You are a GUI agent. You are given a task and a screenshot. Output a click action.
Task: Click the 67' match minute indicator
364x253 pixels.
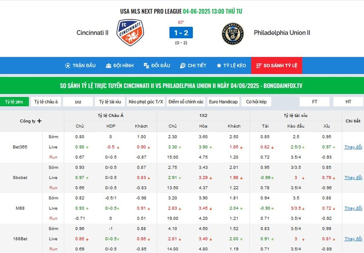[x=181, y=22]
